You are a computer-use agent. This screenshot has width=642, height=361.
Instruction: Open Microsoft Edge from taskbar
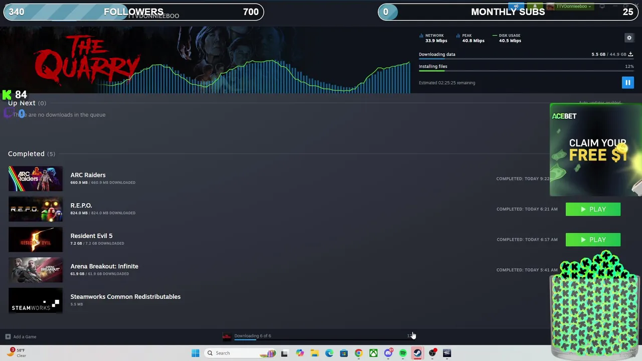click(329, 353)
